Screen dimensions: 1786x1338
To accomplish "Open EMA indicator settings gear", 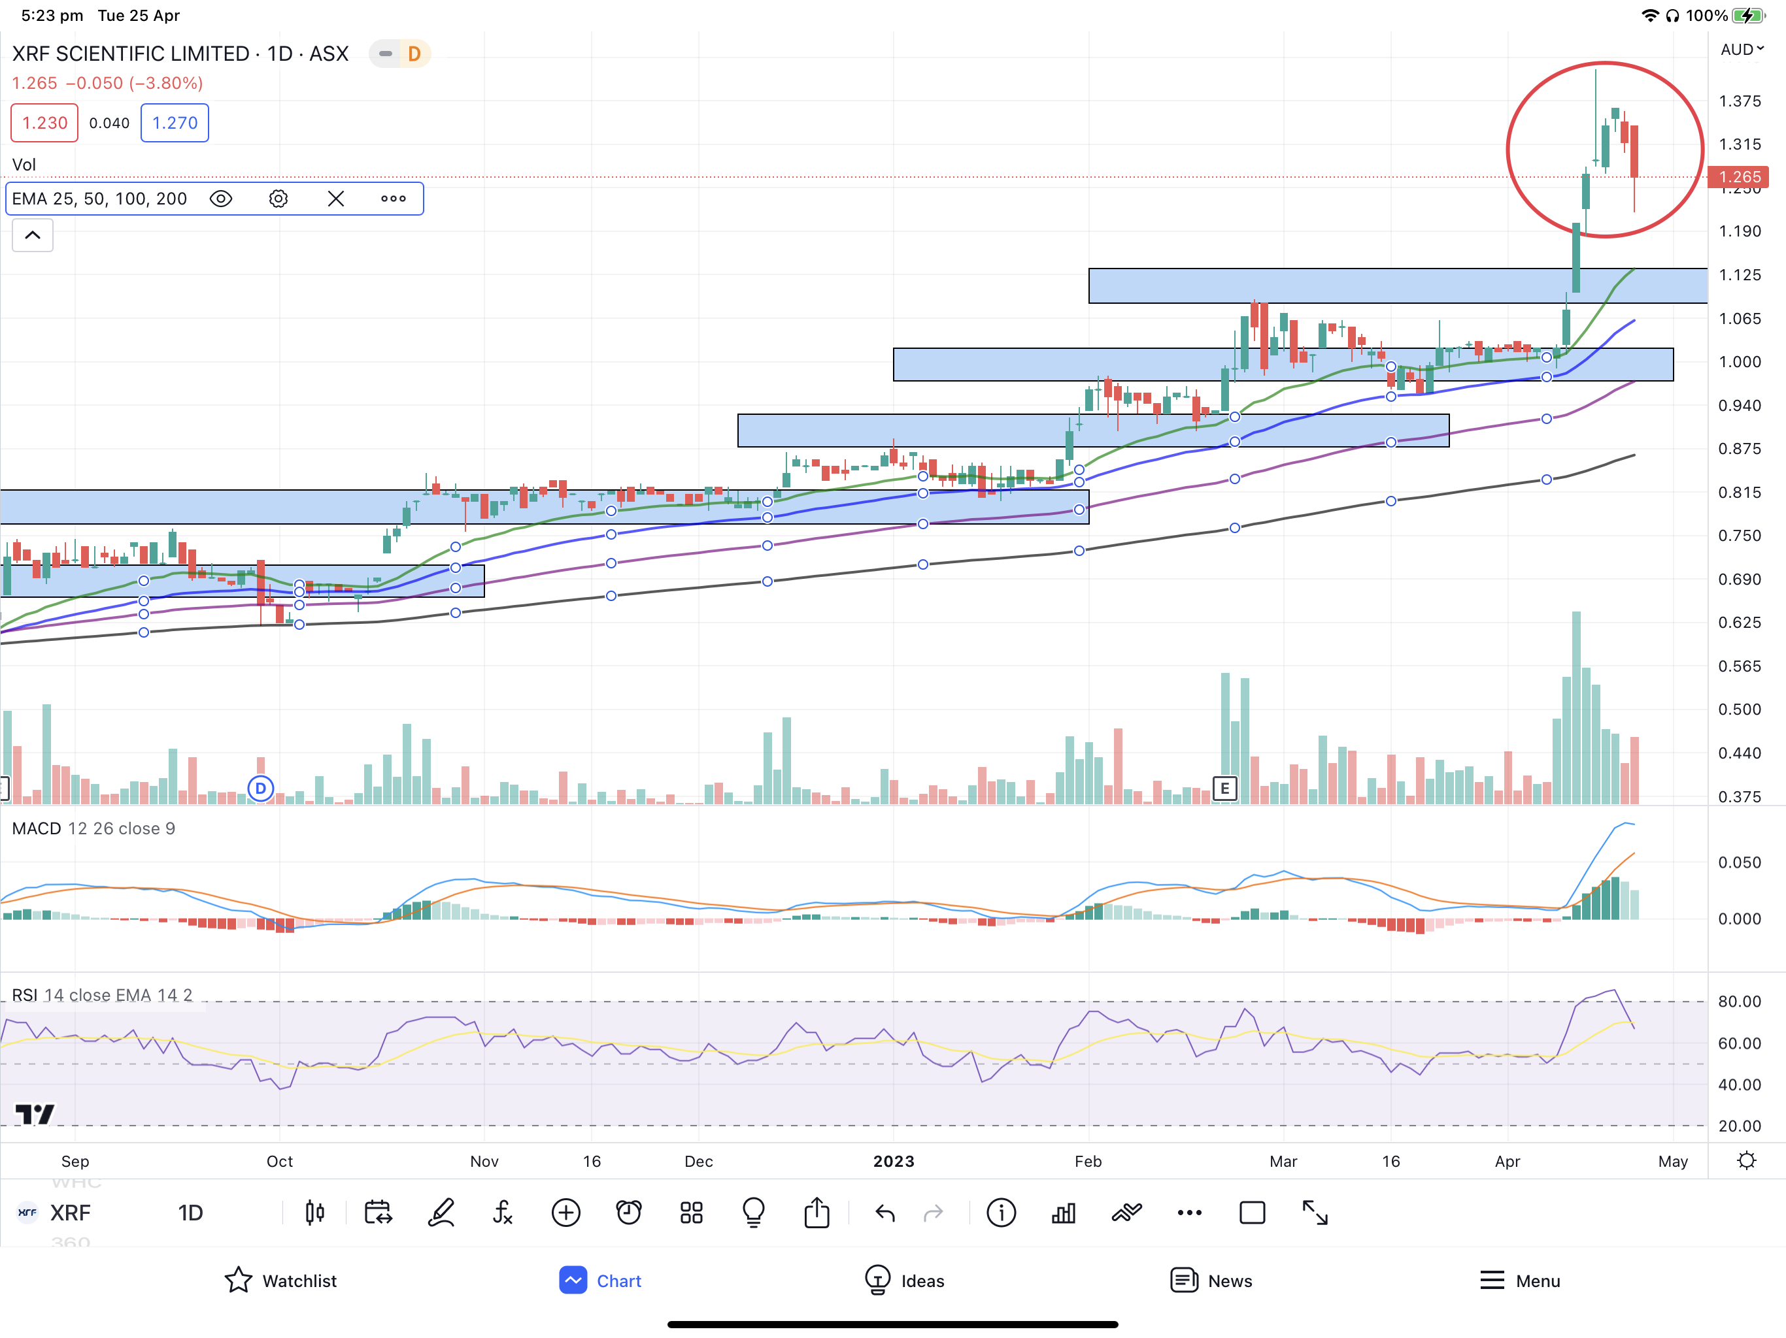I will point(278,199).
